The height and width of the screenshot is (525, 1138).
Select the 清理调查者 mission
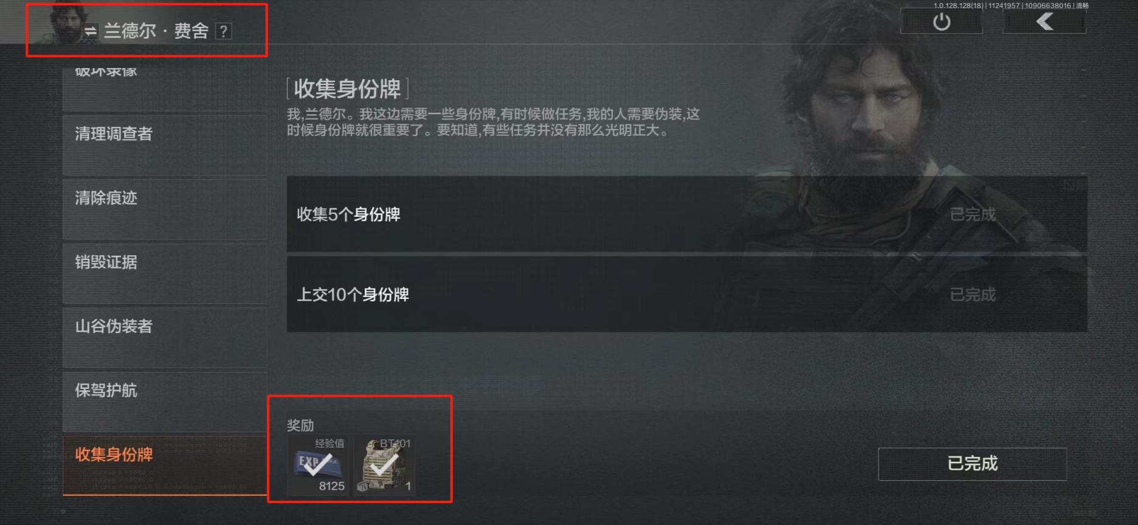tap(165, 145)
